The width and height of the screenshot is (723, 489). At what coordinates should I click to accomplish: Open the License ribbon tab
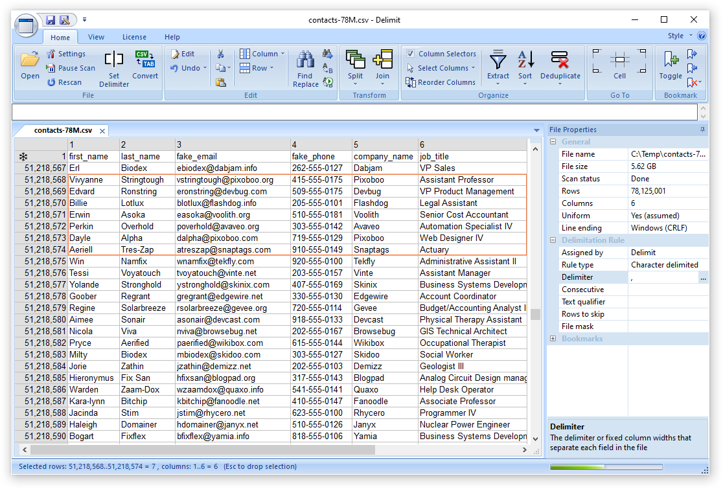coord(134,37)
